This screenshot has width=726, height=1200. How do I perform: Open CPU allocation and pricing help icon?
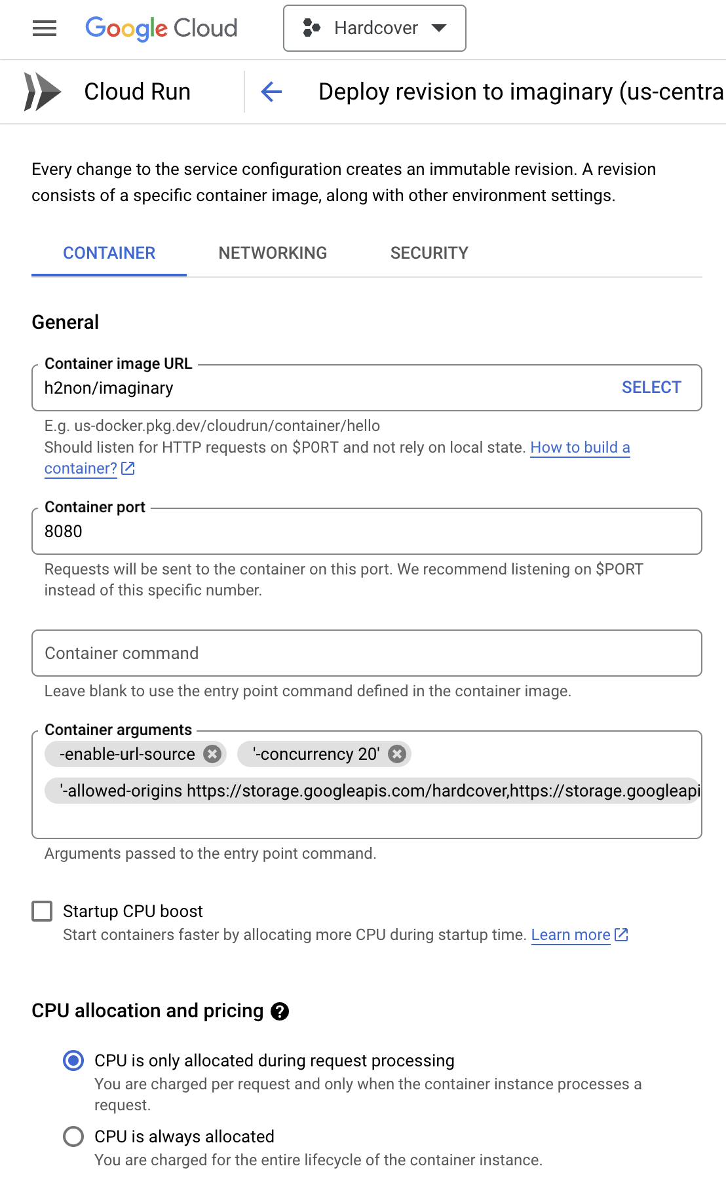pos(280,1011)
